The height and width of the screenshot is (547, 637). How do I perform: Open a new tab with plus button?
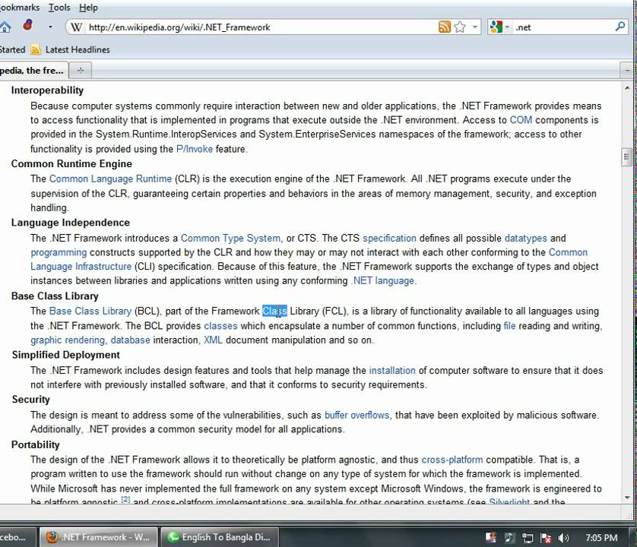(x=81, y=70)
